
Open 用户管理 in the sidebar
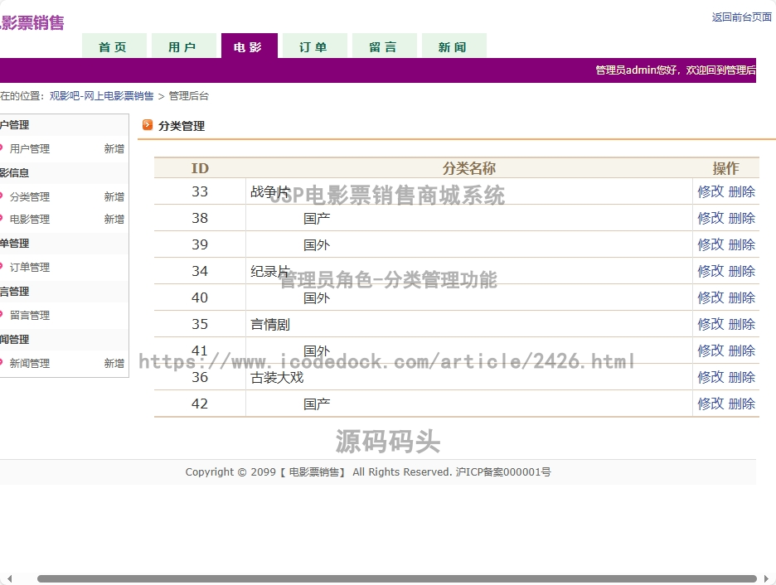click(x=30, y=149)
